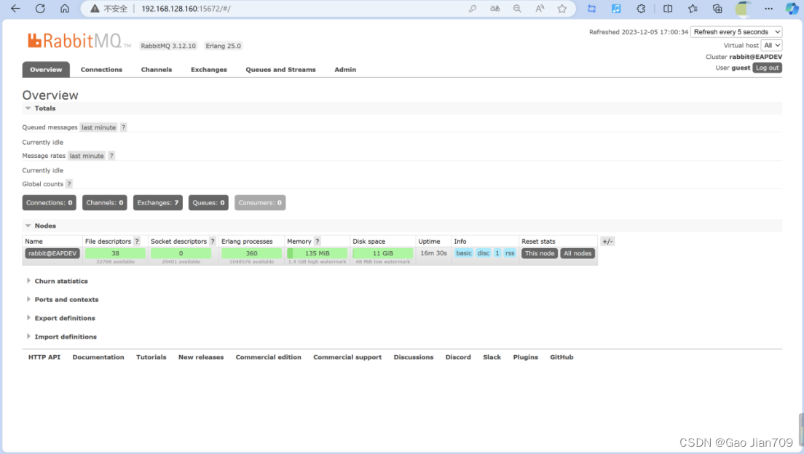
Task: Open the Virtual host dropdown
Action: pyautogui.click(x=771, y=45)
